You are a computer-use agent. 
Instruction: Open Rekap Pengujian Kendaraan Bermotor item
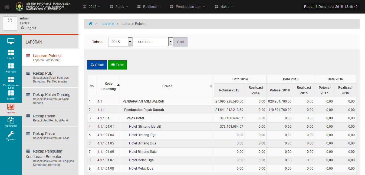point(50,158)
